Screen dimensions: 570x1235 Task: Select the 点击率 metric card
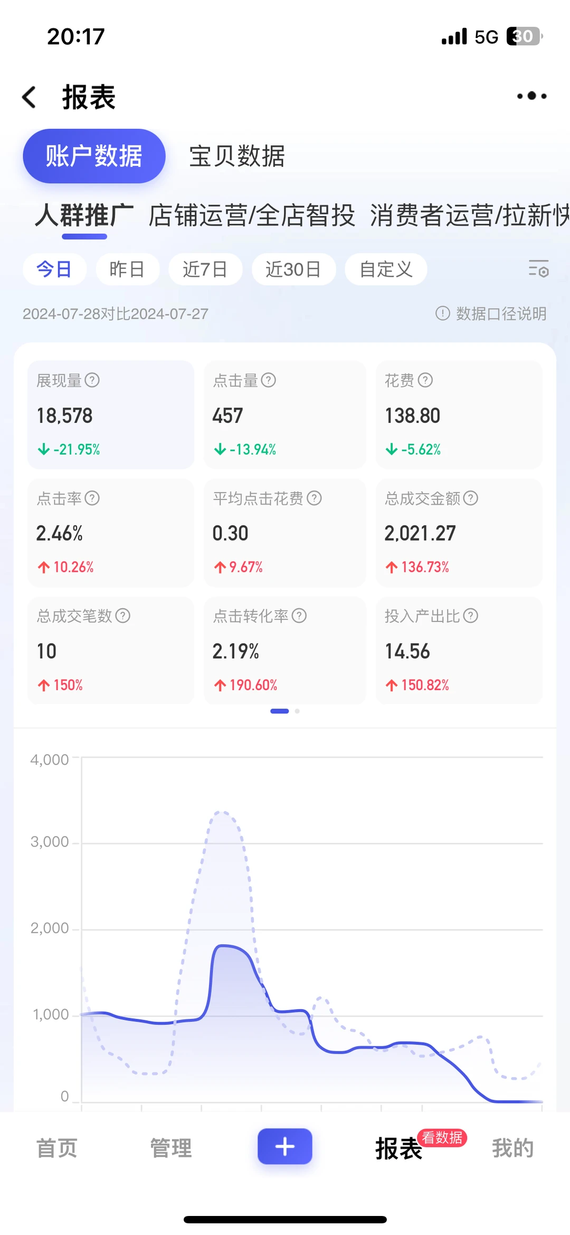(111, 533)
